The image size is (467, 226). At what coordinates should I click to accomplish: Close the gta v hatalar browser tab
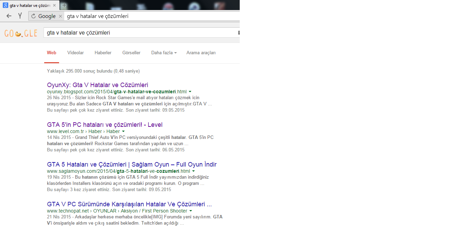click(x=54, y=6)
